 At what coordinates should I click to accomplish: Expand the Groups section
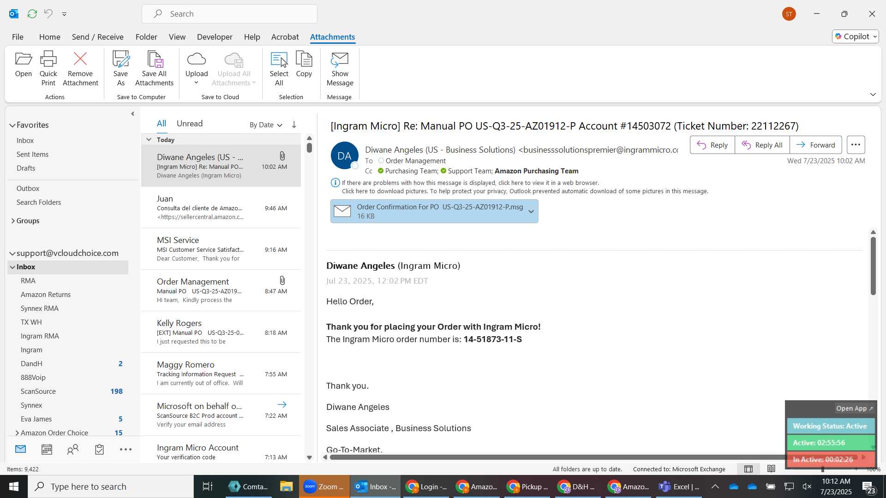pyautogui.click(x=12, y=221)
